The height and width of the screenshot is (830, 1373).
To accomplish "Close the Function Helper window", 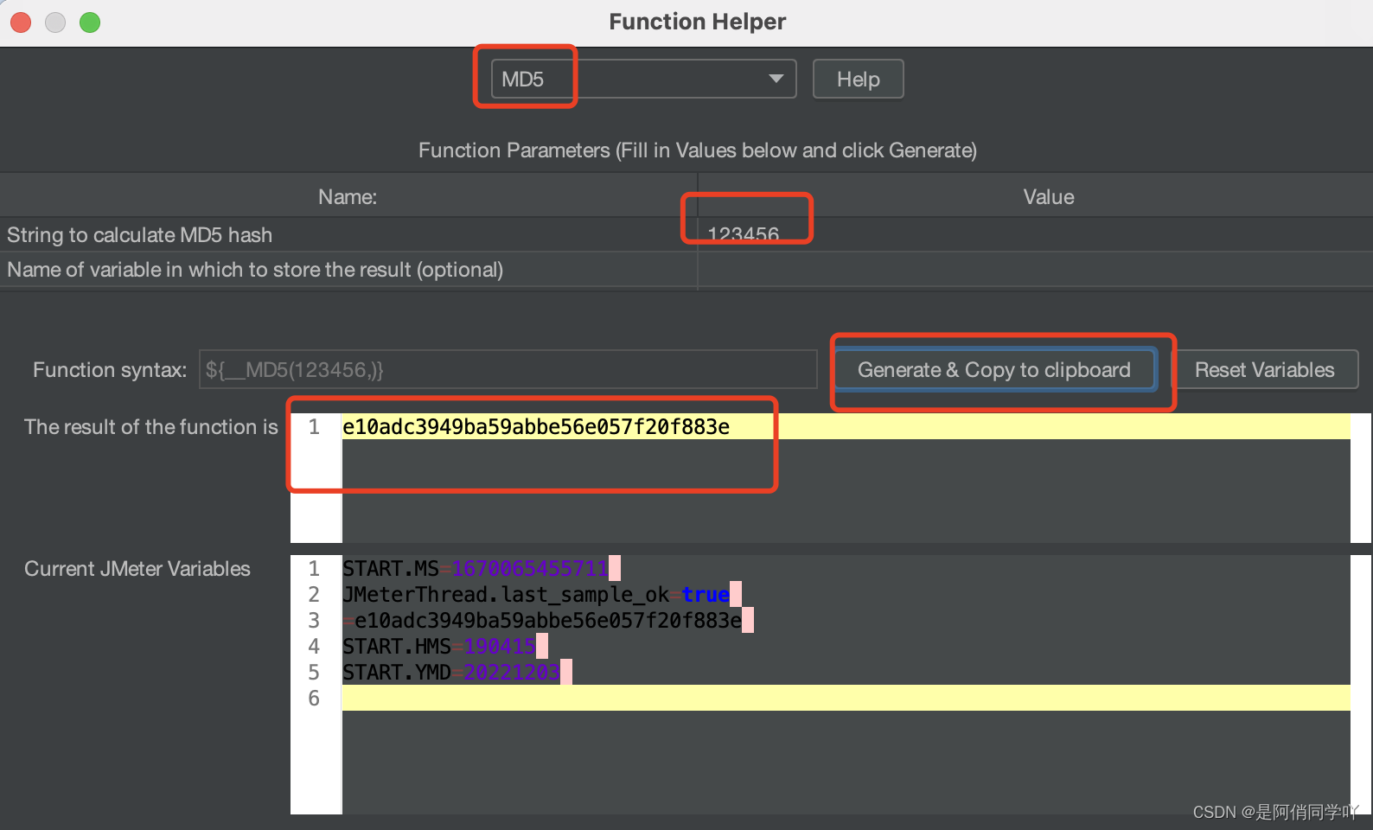I will 21,22.
